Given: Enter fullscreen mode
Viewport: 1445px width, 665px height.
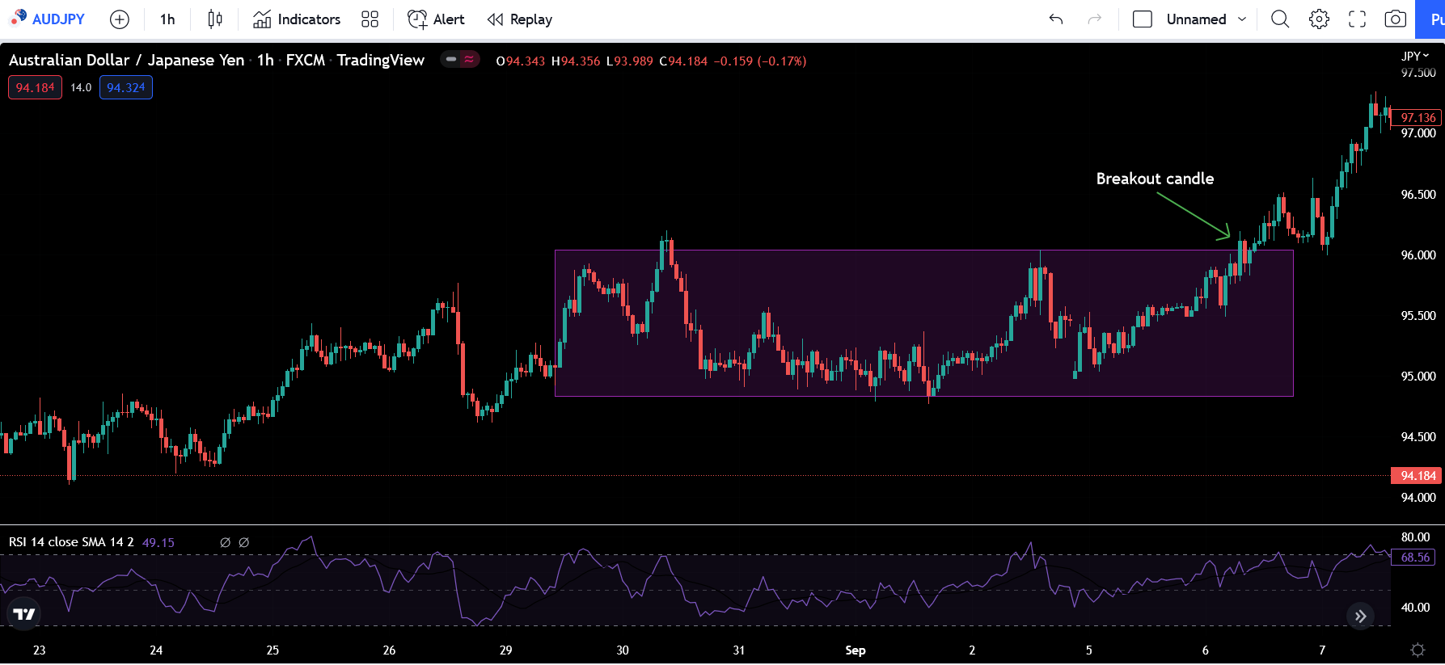Looking at the screenshot, I should [1357, 19].
